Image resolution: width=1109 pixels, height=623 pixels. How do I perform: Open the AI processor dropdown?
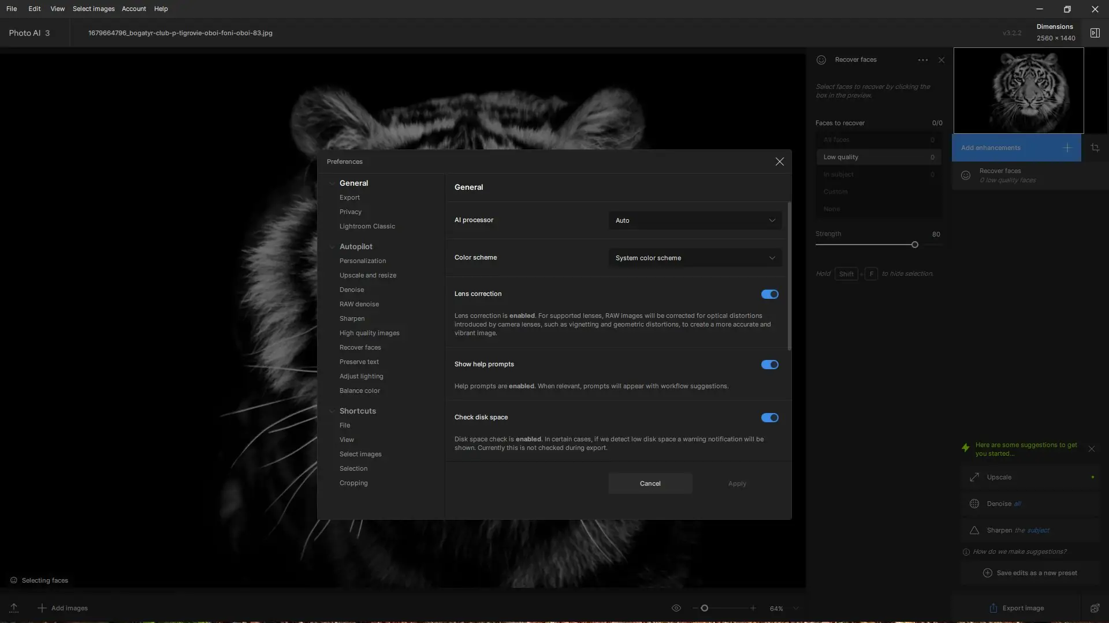coord(695,220)
